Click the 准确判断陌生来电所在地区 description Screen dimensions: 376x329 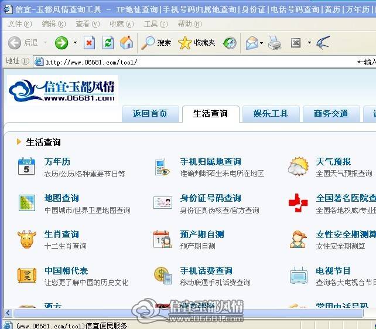[x=222, y=174]
